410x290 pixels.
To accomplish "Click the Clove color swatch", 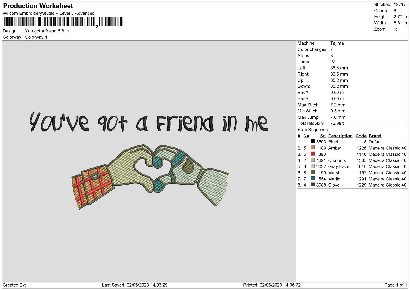I will coord(313,185).
